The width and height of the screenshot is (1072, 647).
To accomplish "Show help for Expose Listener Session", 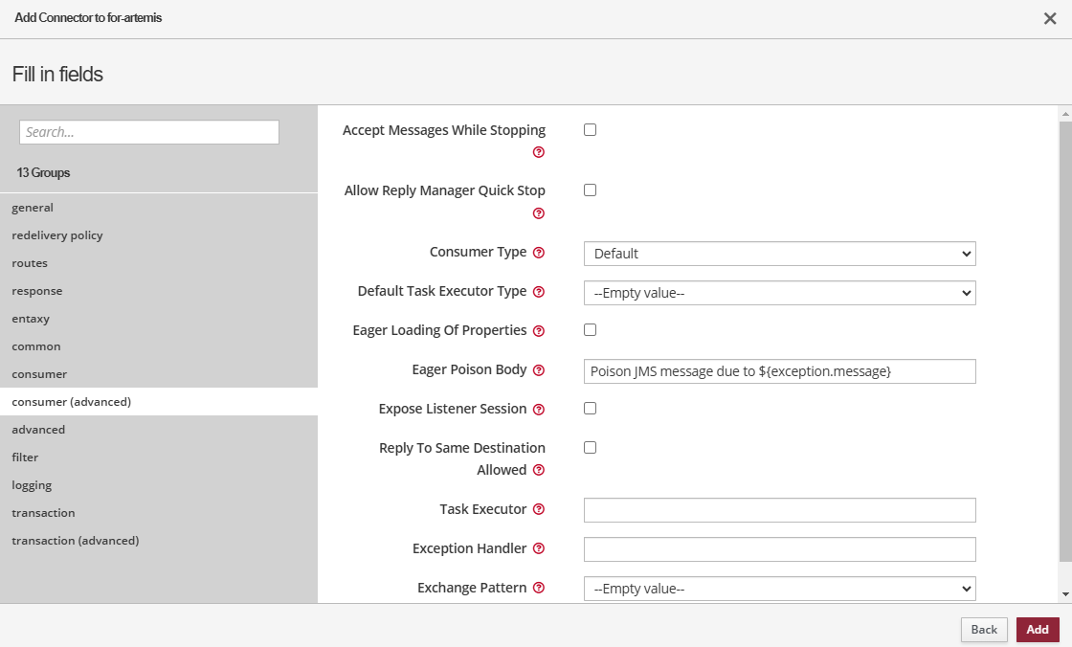I will pyautogui.click(x=539, y=410).
